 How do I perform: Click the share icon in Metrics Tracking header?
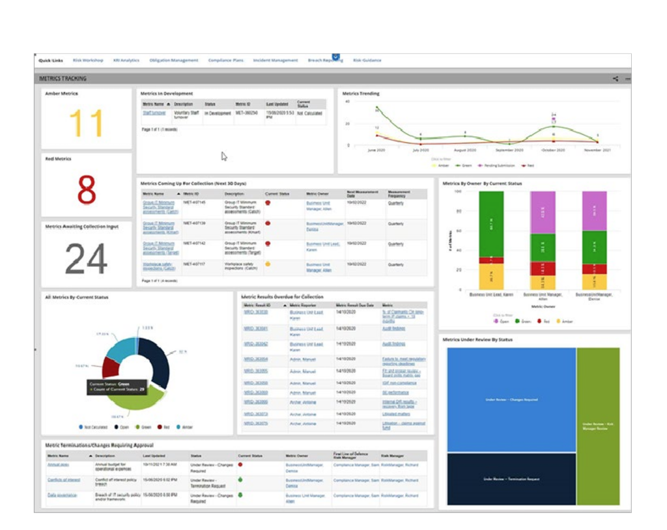(615, 79)
